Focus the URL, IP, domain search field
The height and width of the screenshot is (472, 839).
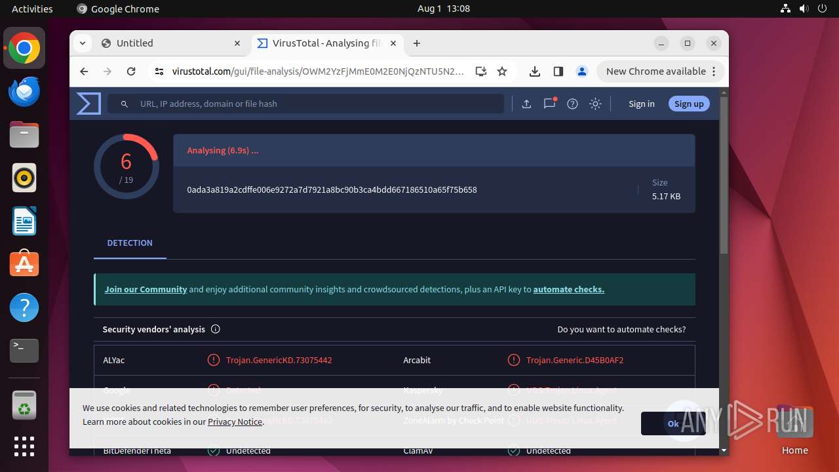(x=306, y=104)
